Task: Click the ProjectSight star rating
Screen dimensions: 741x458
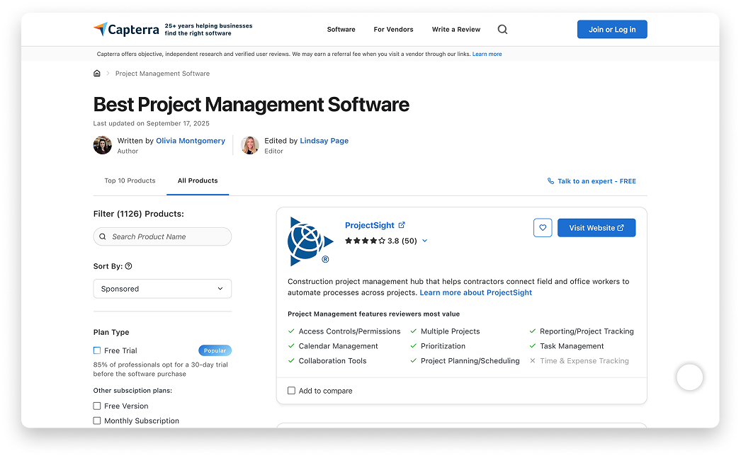Action: point(365,241)
